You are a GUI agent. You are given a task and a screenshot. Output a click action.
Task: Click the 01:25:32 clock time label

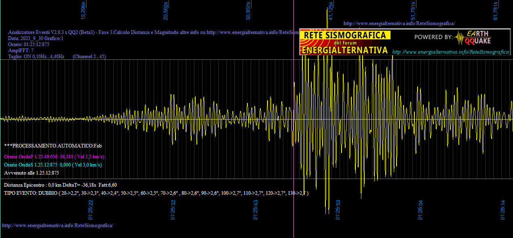tap(173, 210)
